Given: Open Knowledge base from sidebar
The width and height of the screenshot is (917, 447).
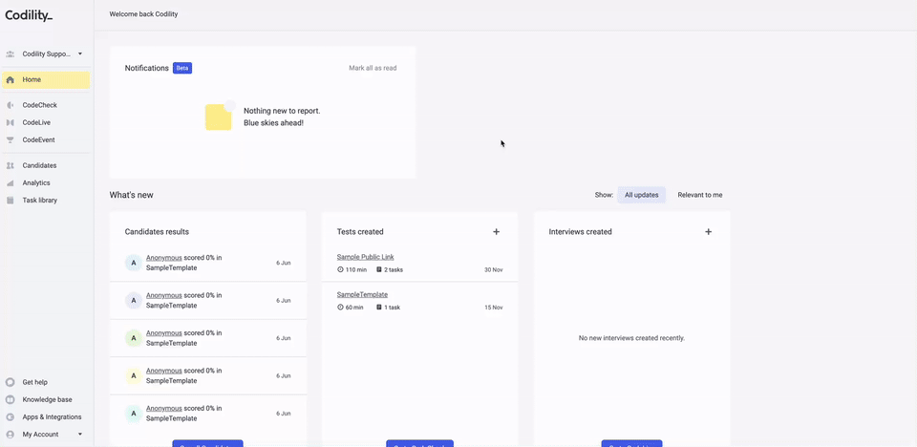Looking at the screenshot, I should tap(46, 399).
